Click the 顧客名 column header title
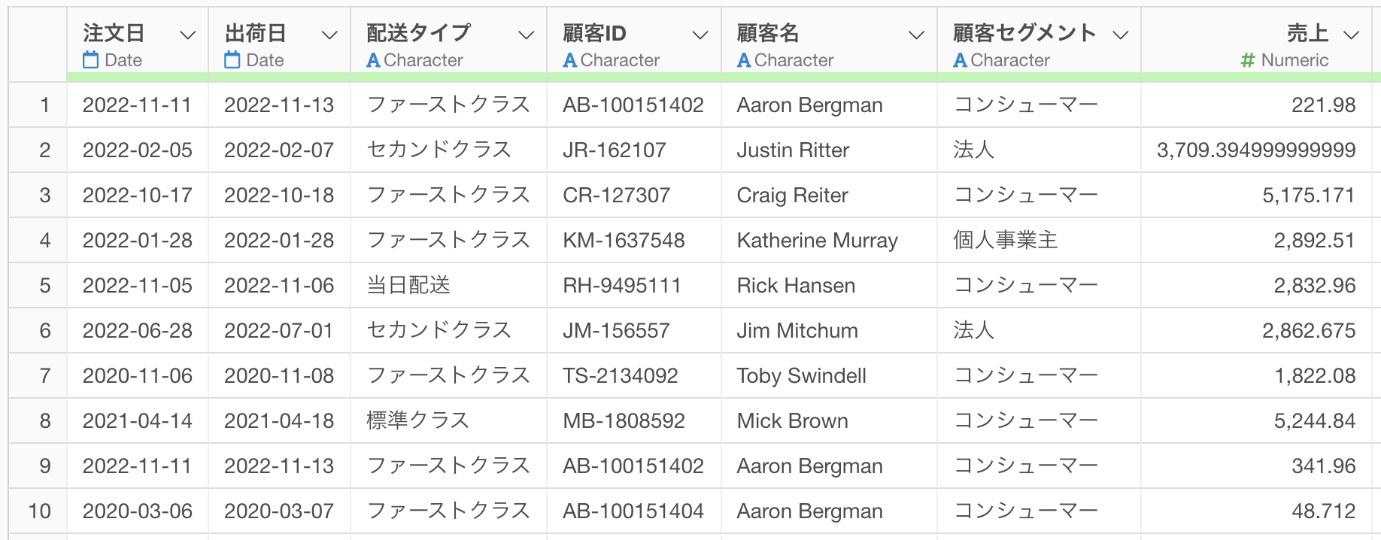Viewport: 1381px width, 540px height. (768, 33)
